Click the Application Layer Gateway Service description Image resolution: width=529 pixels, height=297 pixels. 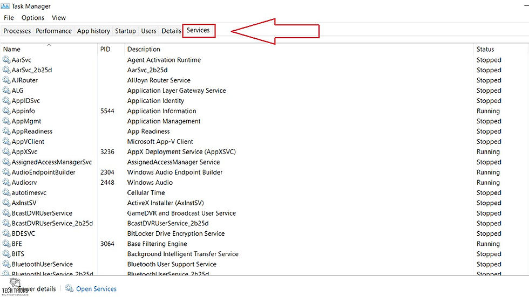pyautogui.click(x=177, y=90)
